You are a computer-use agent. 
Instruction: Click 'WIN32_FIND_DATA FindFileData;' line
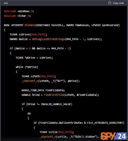[x=43, y=90]
